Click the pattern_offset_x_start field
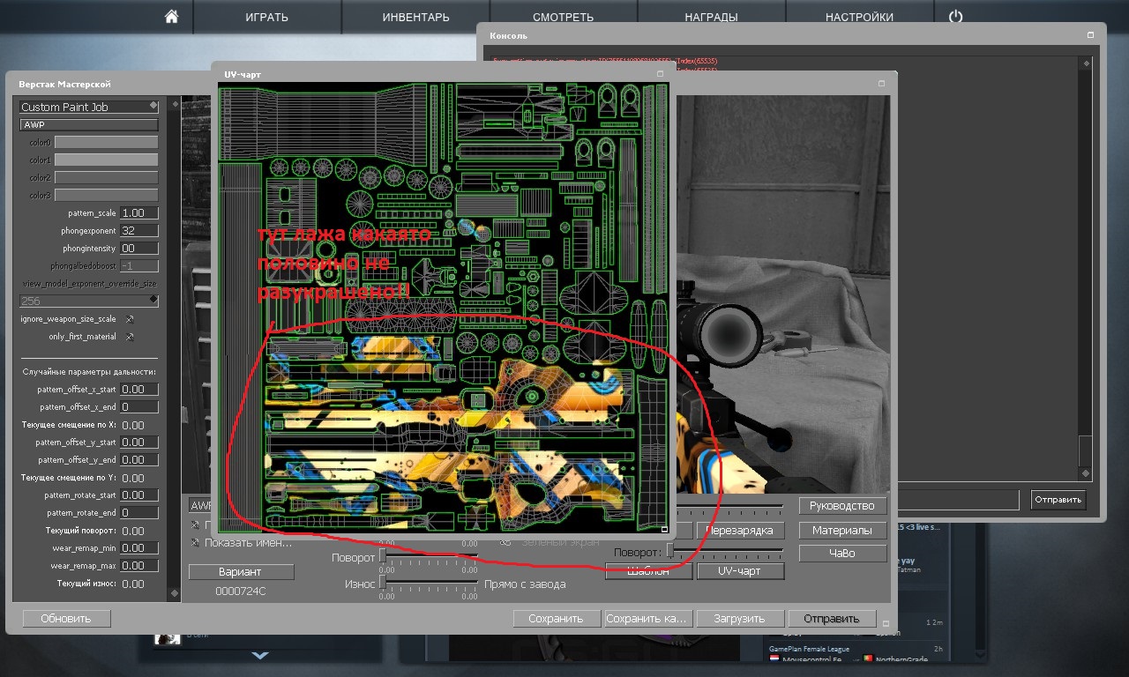The height and width of the screenshot is (677, 1129). coord(139,389)
